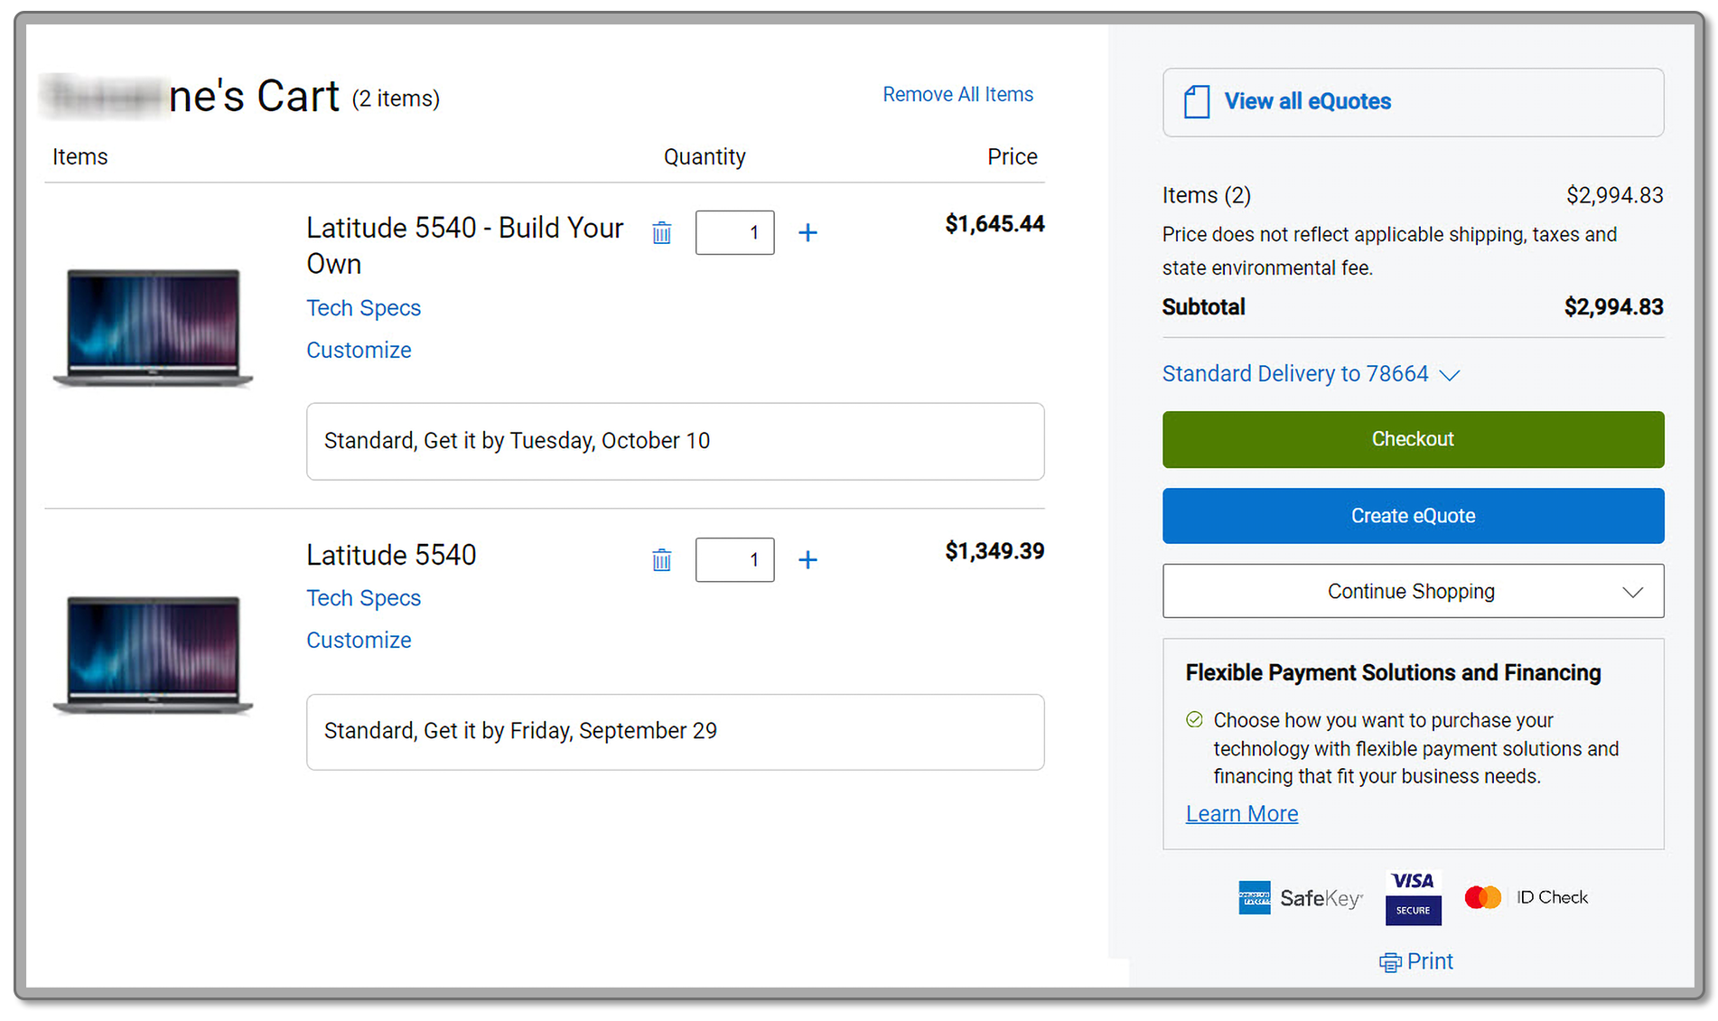Click the 'Items (2)' summary label

tap(1206, 195)
